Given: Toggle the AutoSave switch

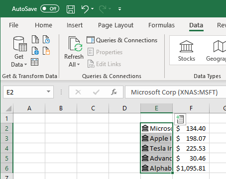Looking at the screenshot, I should pyautogui.click(x=50, y=8).
